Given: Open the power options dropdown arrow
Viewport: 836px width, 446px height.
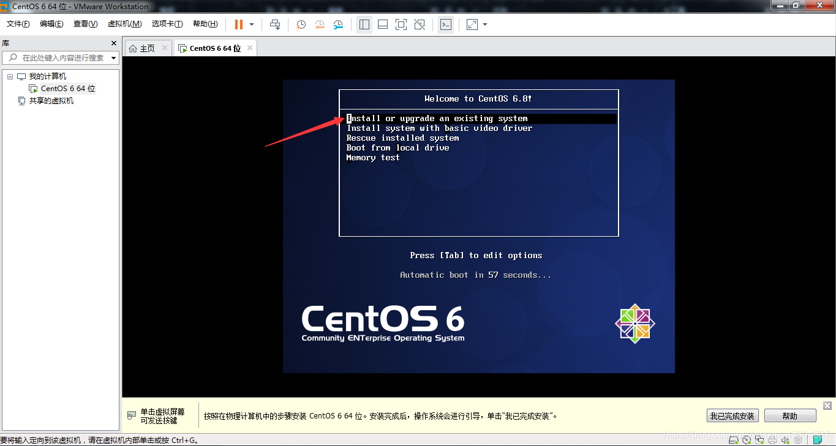Looking at the screenshot, I should 252,24.
